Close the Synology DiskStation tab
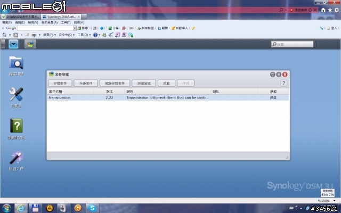The height and width of the screenshot is (213, 341). [79, 17]
